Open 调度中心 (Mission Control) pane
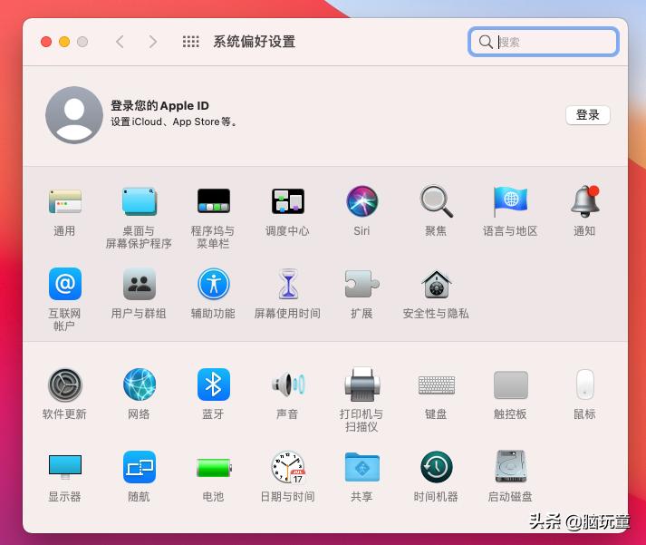646x545 pixels. (287, 201)
